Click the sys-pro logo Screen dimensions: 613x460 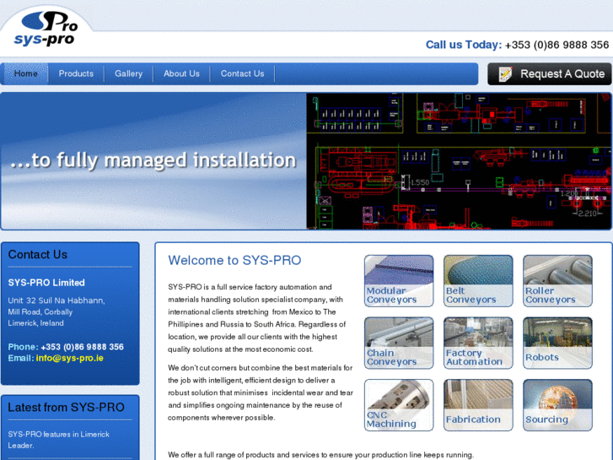[47, 29]
